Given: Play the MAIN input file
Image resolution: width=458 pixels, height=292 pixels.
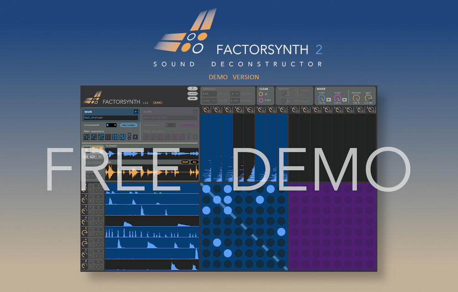Looking at the screenshot, I should pos(136,112).
